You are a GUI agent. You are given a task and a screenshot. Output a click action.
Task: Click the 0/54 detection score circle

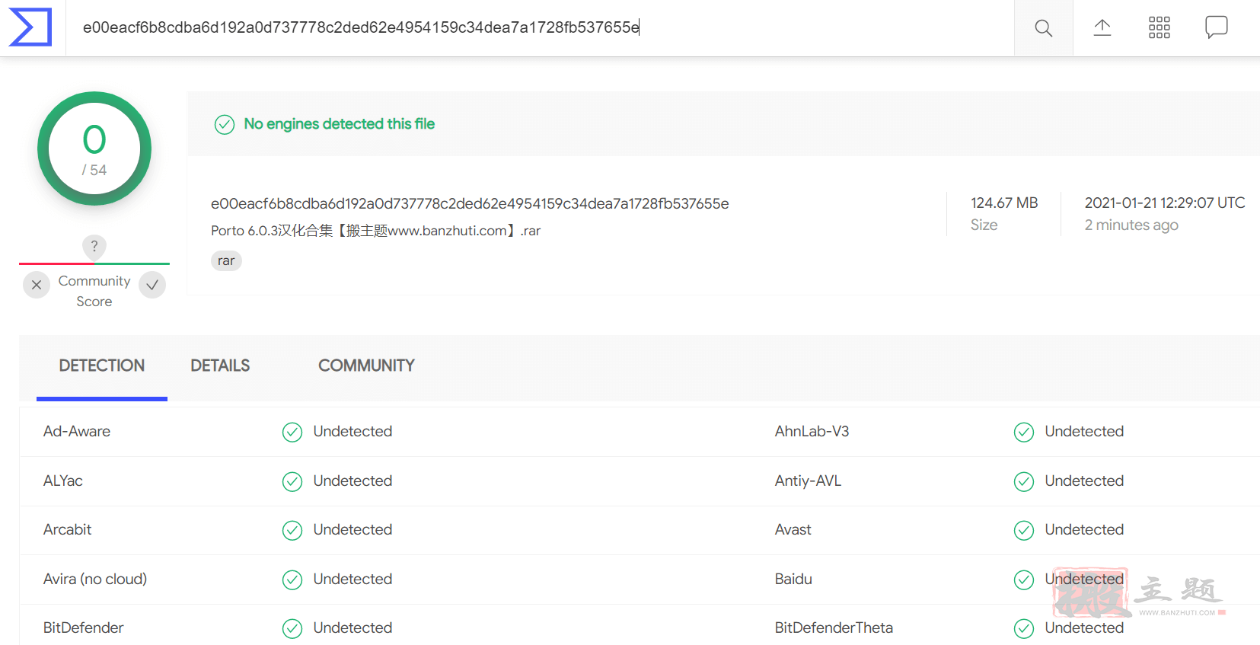[94, 148]
